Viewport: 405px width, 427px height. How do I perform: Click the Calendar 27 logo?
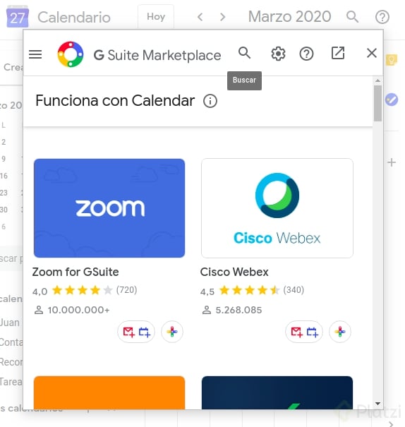[18, 16]
